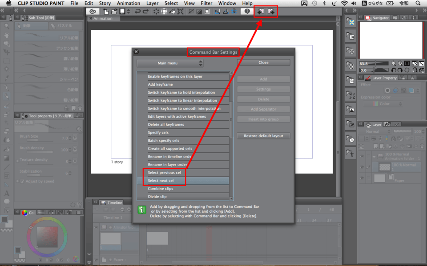Open file via folder icon in command bar
The width and height of the screenshot is (427, 266).
[114, 12]
